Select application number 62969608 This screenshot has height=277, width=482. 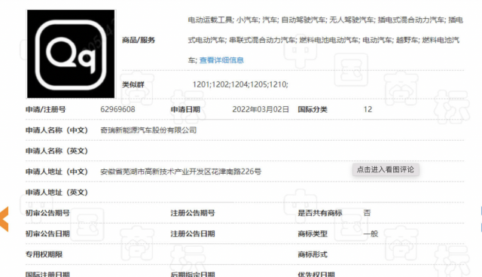click(117, 109)
